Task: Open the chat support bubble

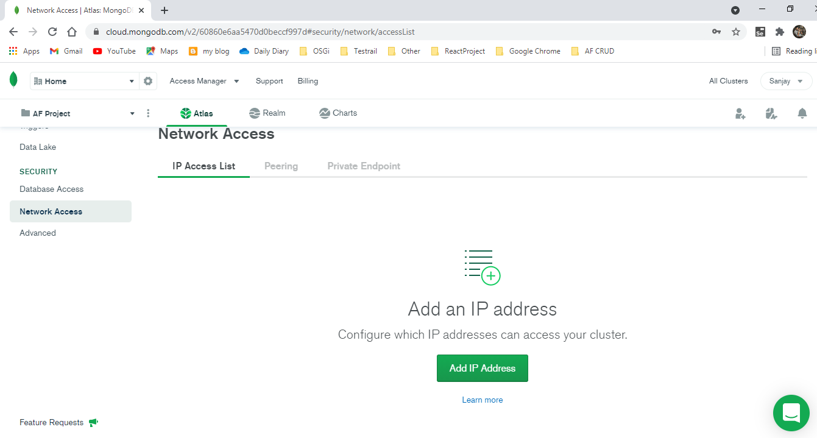Action: click(791, 413)
